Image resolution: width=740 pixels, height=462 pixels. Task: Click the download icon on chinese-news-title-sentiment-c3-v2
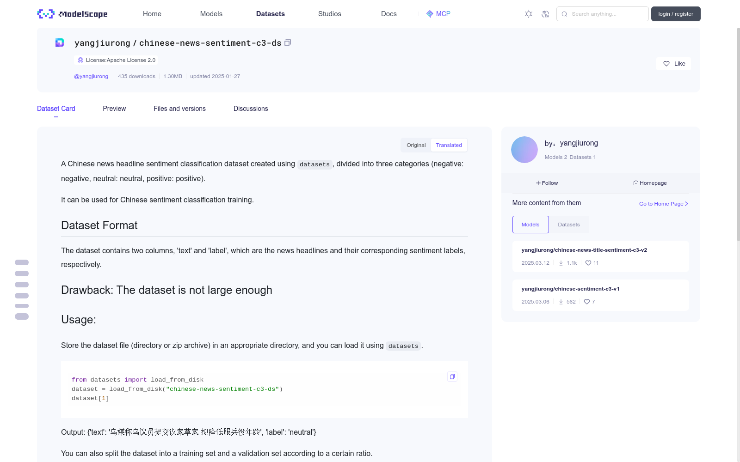561,263
